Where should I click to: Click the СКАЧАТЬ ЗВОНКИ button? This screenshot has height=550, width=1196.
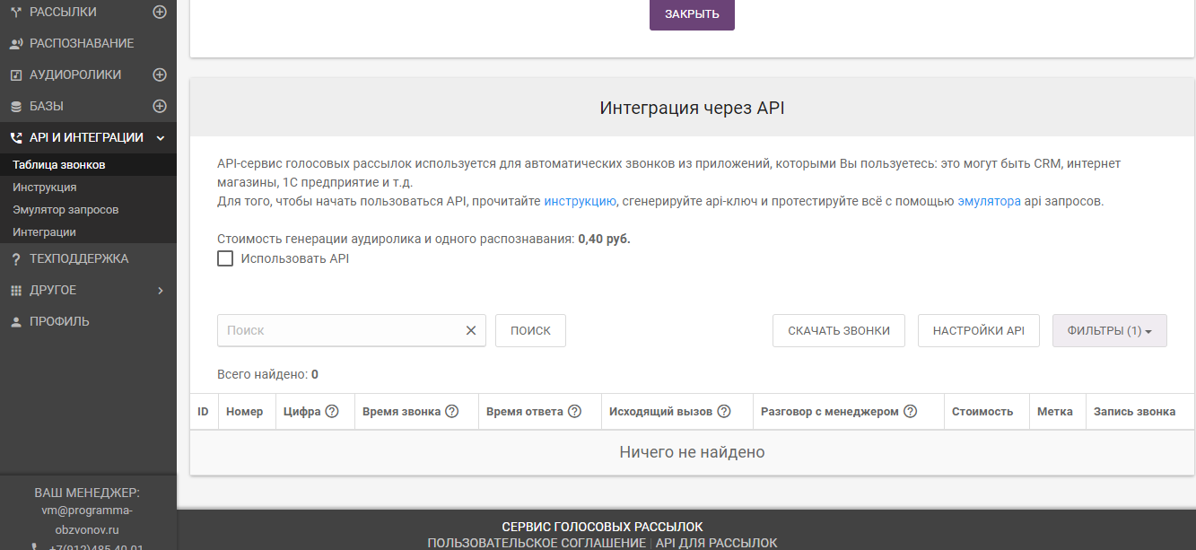(838, 330)
